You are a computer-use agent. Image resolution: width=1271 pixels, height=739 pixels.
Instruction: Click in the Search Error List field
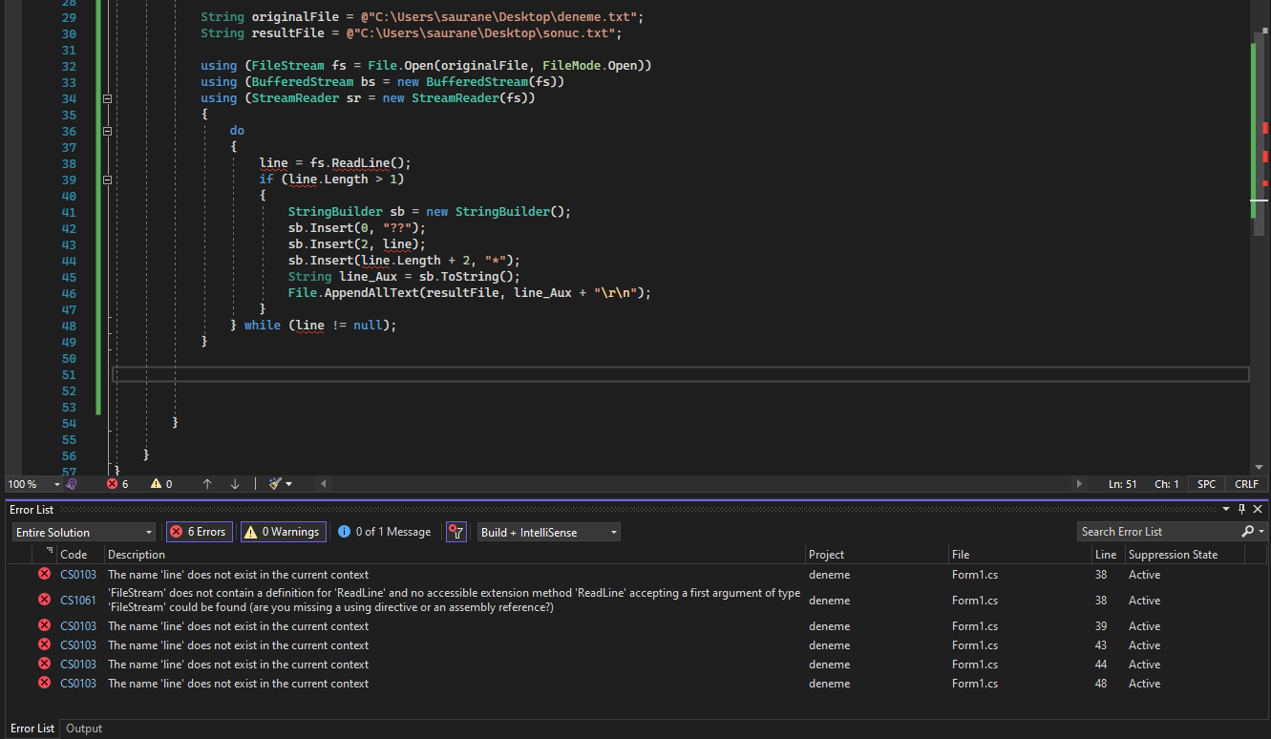click(x=1157, y=532)
